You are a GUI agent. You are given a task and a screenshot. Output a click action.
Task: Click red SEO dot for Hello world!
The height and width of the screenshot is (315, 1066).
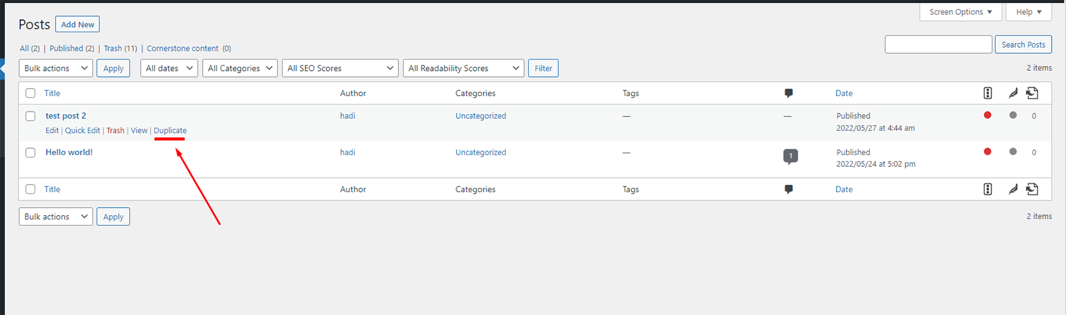987,152
